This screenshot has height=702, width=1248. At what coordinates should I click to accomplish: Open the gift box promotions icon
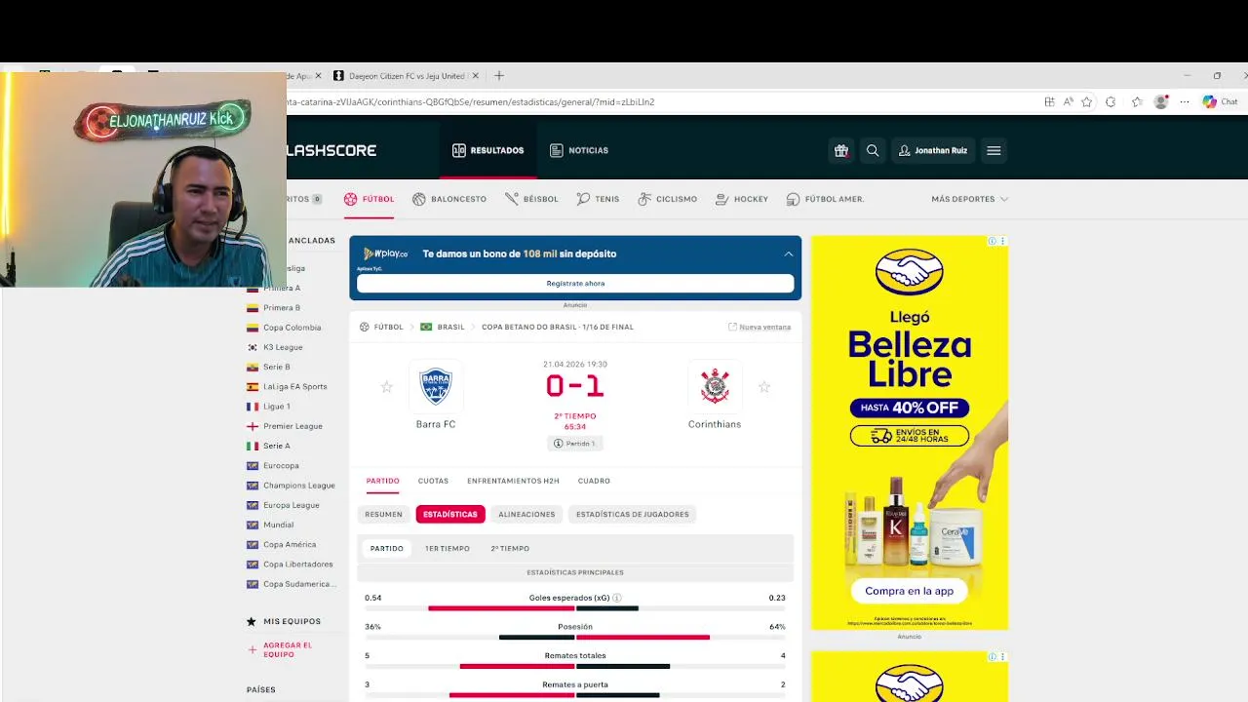pyautogui.click(x=840, y=150)
